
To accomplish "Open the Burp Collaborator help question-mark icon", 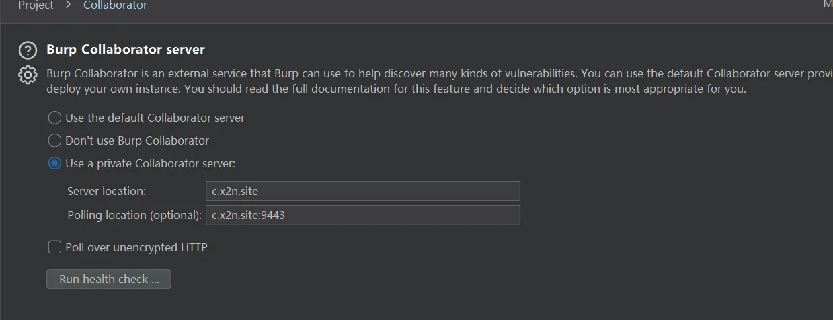I will 28,50.
